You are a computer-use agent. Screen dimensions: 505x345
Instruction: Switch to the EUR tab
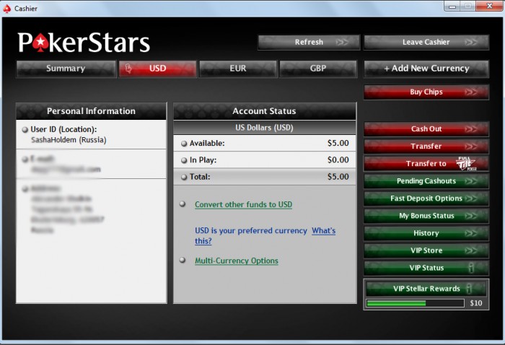238,69
